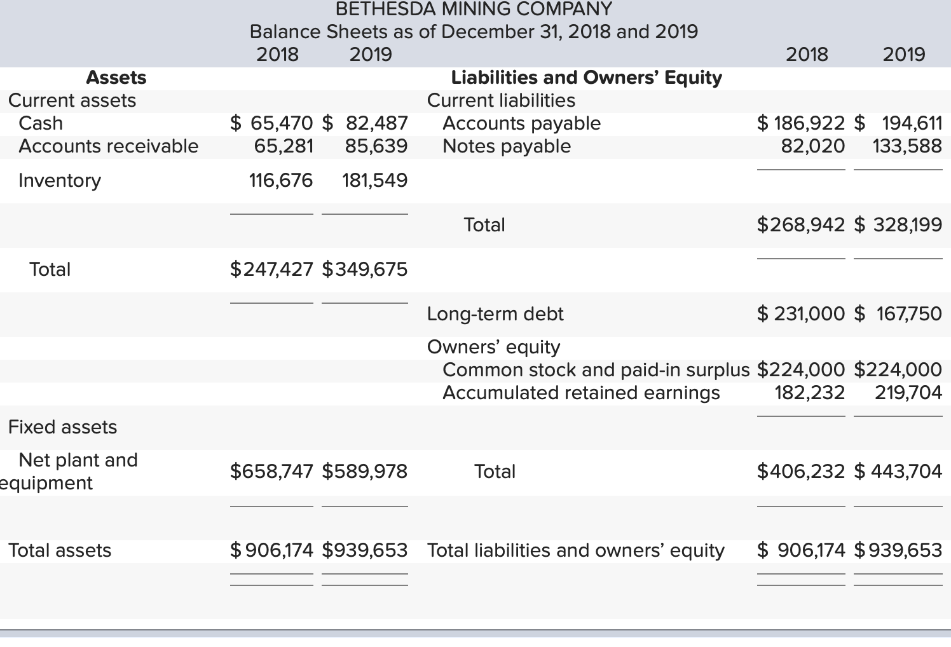Viewport: 951px width, 647px height.
Task: Click the Liabilities and Owners' Equity header
Action: pyautogui.click(x=586, y=78)
